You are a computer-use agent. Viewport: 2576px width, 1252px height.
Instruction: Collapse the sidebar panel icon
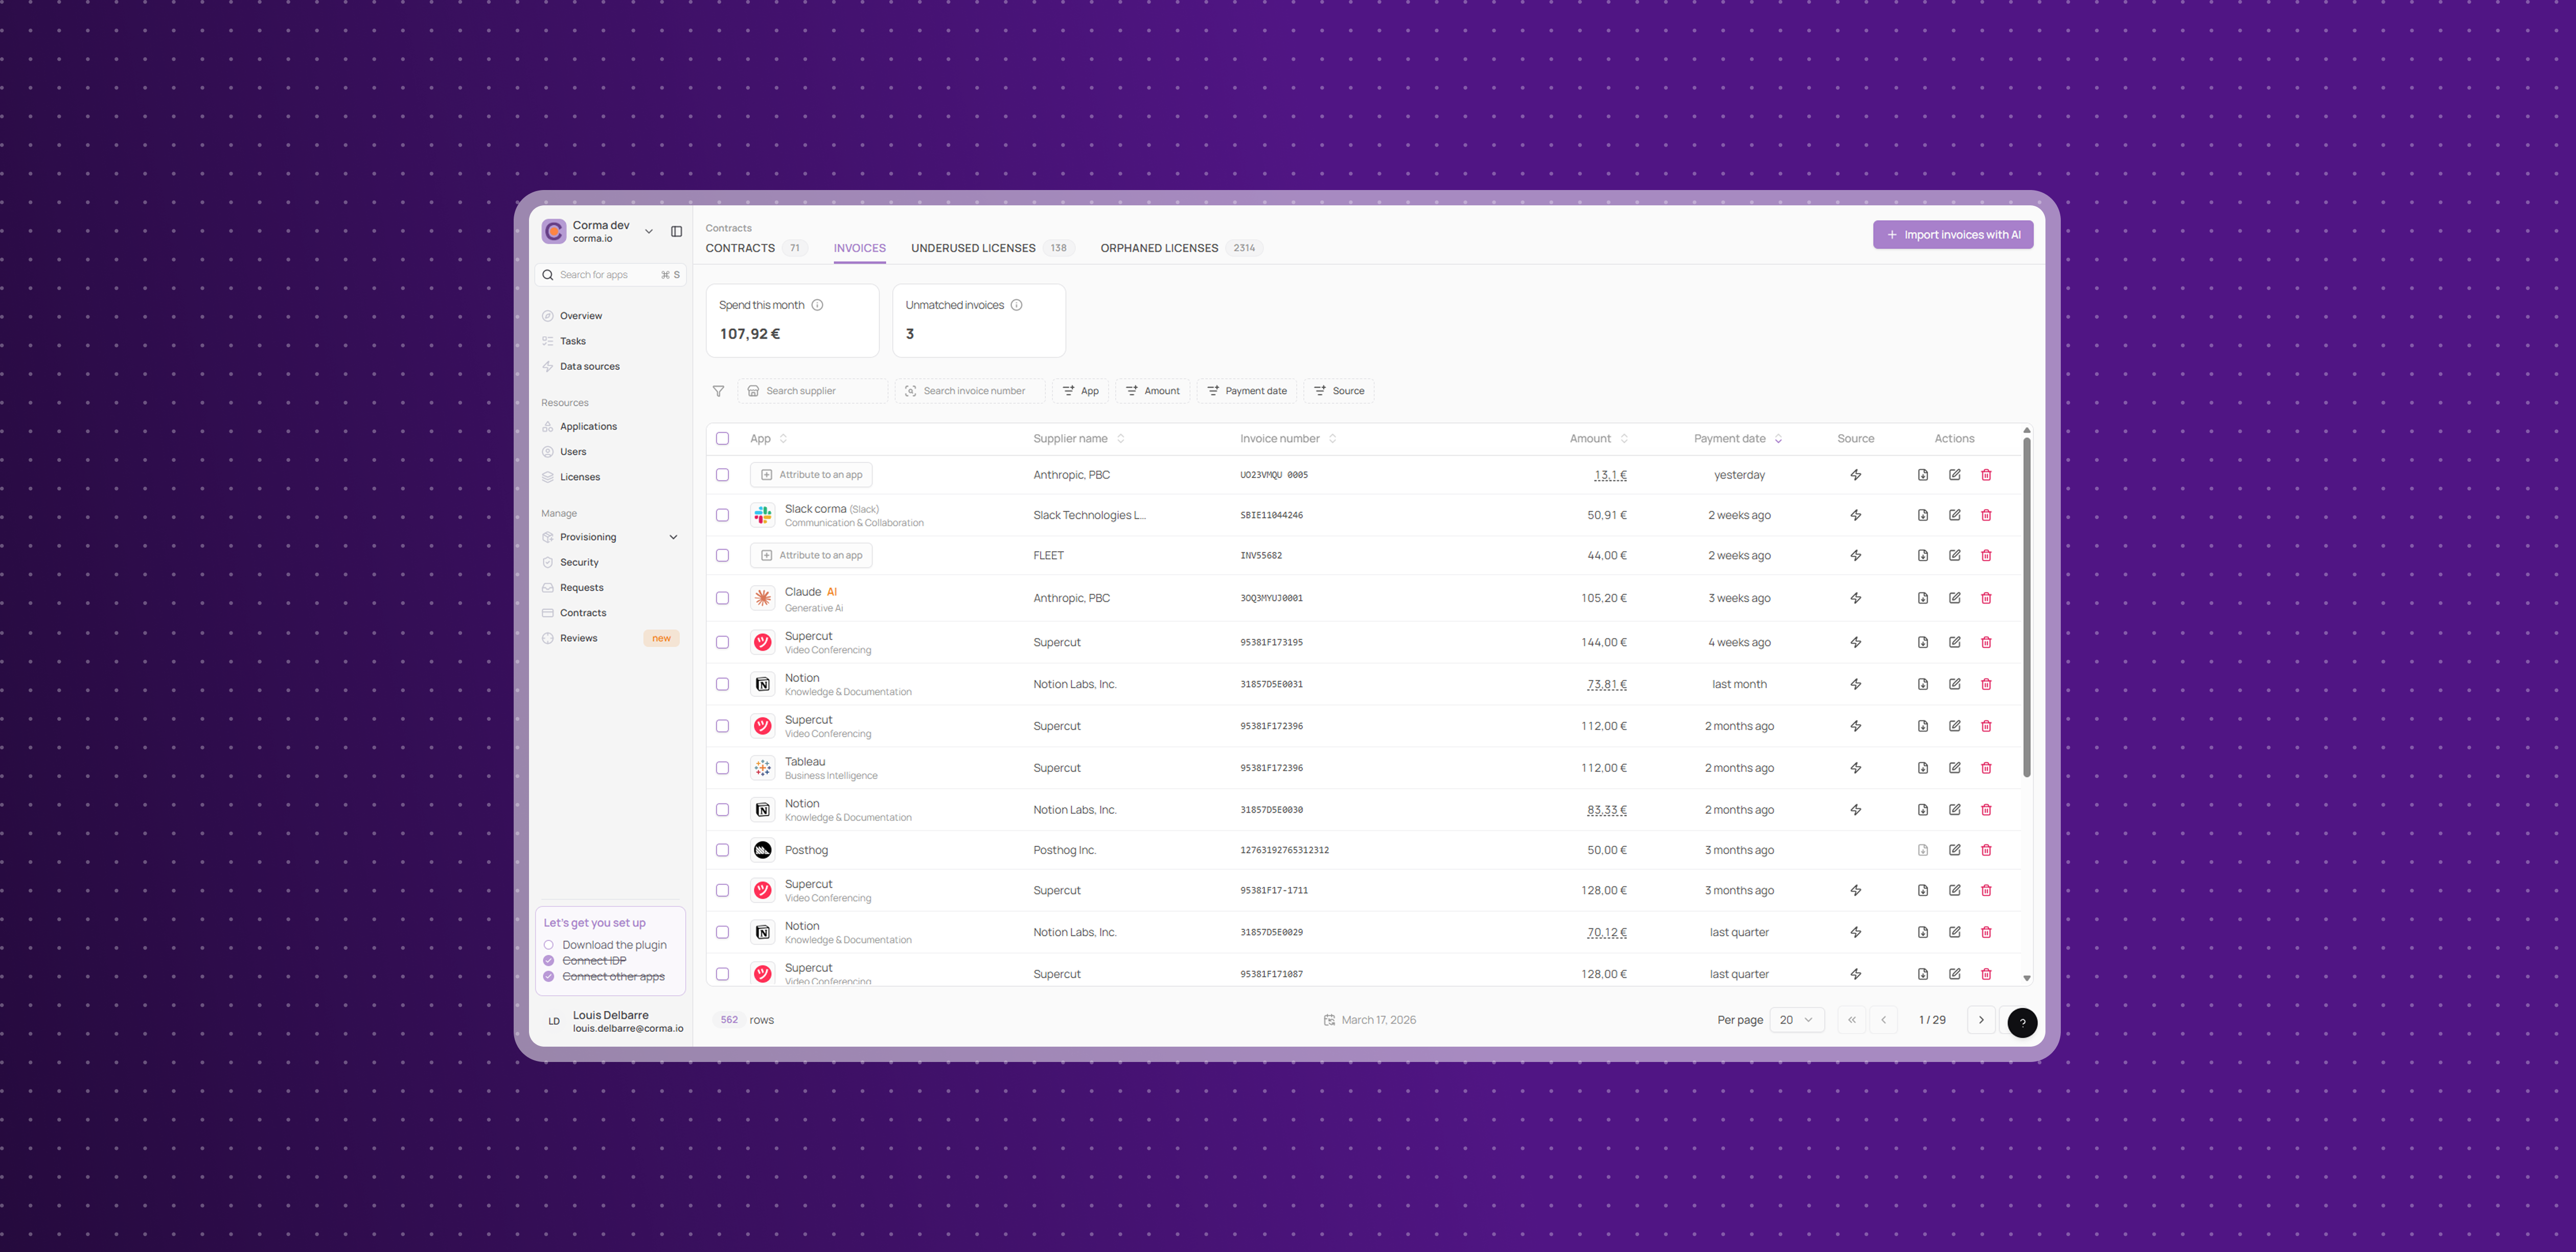pos(676,232)
